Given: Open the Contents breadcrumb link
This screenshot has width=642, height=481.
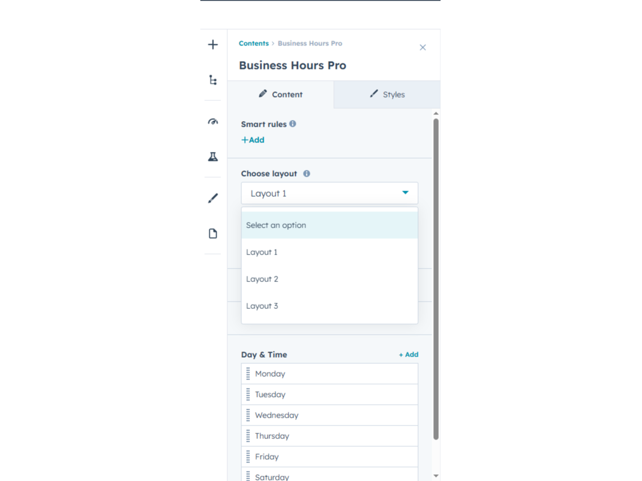Looking at the screenshot, I should click(254, 43).
